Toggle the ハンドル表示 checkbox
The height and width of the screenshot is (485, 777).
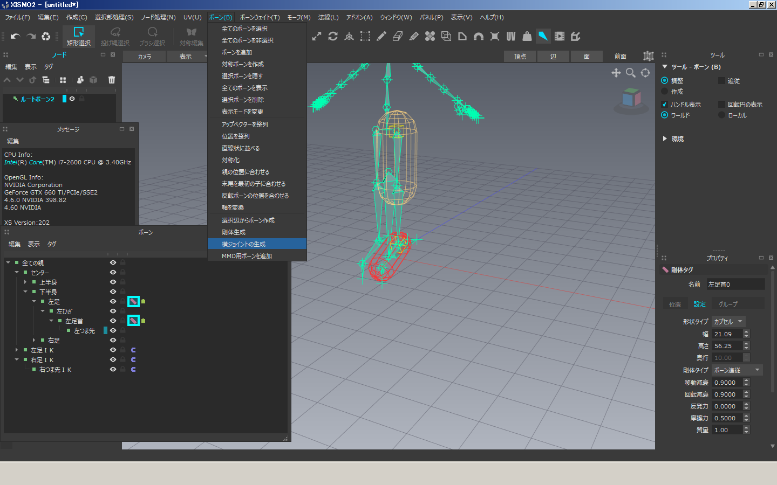coord(665,104)
